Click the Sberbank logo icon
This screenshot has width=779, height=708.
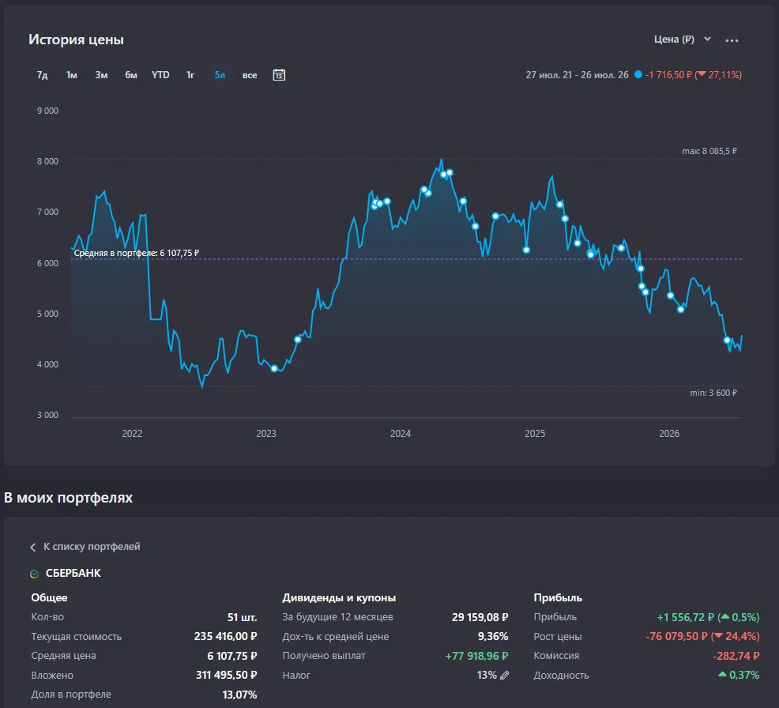34,574
